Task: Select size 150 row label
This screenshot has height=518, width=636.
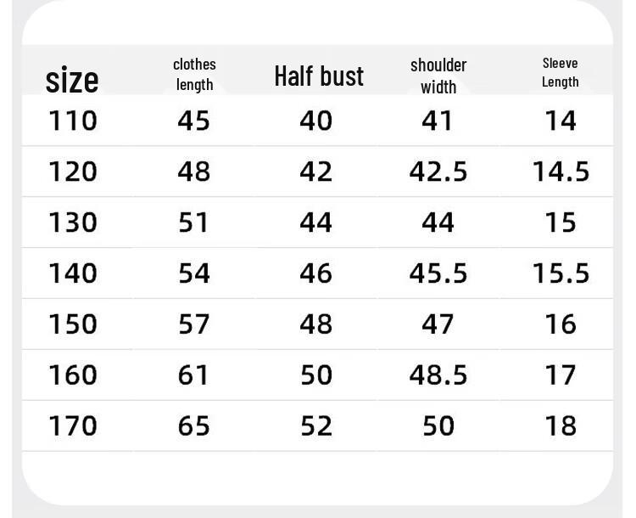Action: click(x=73, y=324)
